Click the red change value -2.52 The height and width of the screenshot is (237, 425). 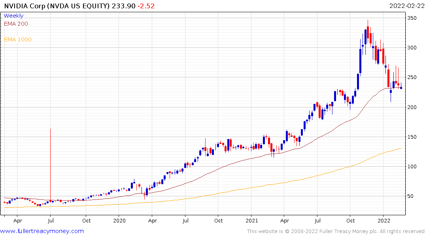click(x=146, y=6)
